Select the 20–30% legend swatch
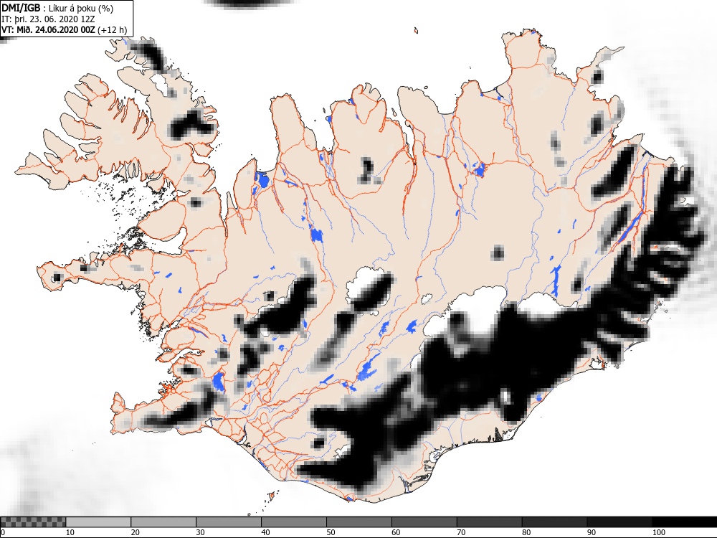This screenshot has height=538, width=717. (163, 522)
